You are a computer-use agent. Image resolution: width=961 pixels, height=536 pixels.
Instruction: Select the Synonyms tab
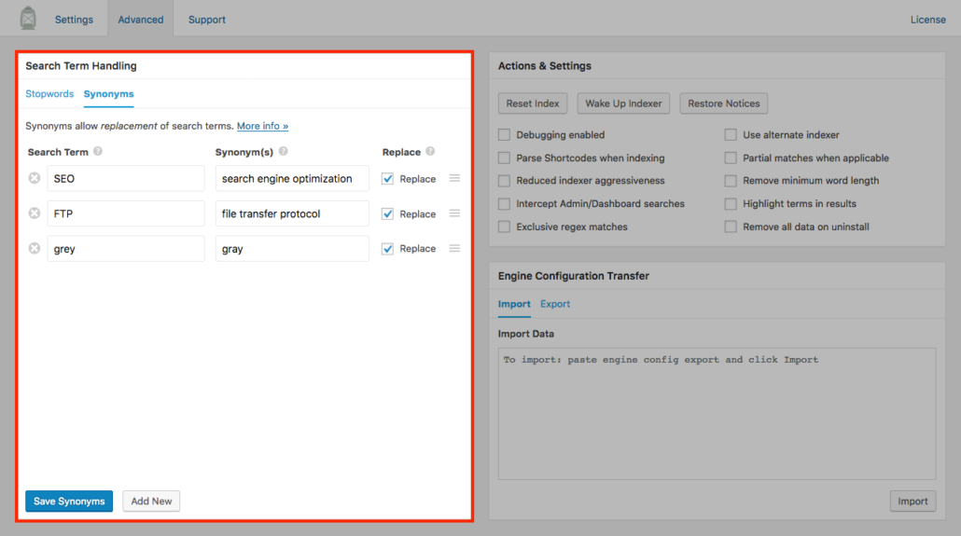(x=108, y=94)
